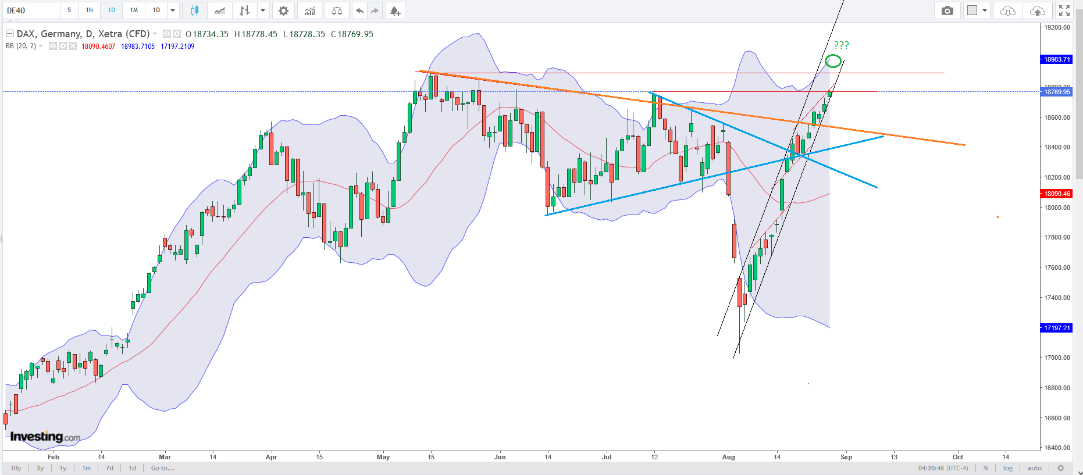The width and height of the screenshot is (1083, 475).
Task: Hide the BB indicator eye icon
Action: point(53,46)
